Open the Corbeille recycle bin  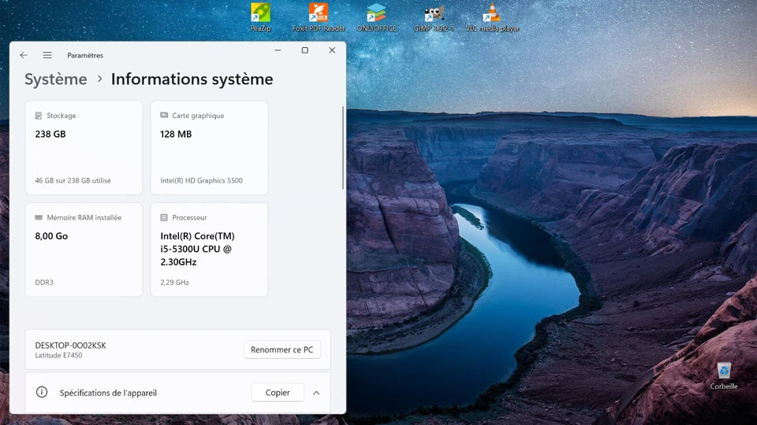724,376
